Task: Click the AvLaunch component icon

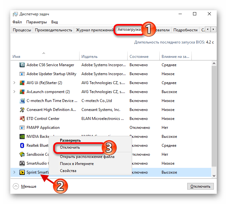Action: [22, 92]
